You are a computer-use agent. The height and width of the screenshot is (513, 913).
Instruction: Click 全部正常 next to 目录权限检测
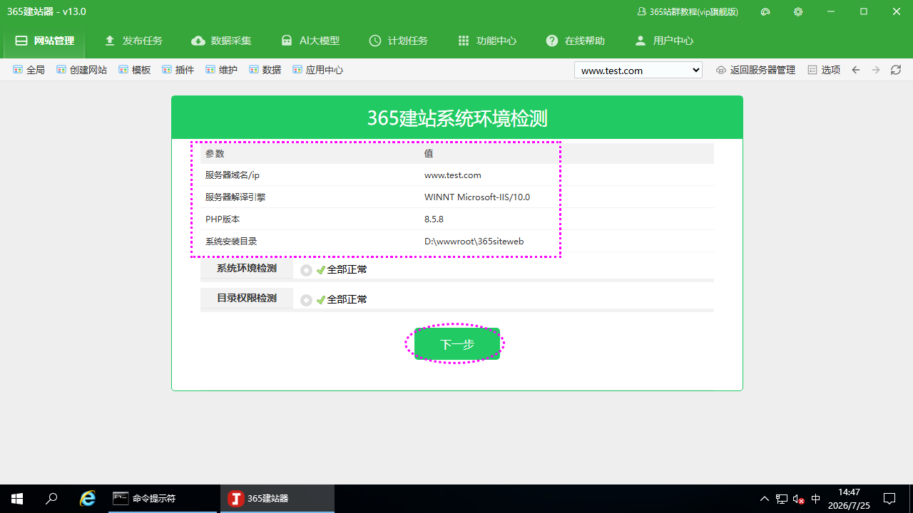point(347,300)
